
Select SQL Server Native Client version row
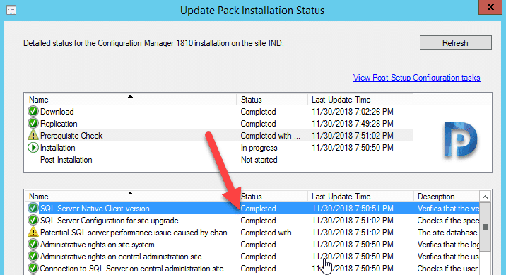[x=252, y=208]
